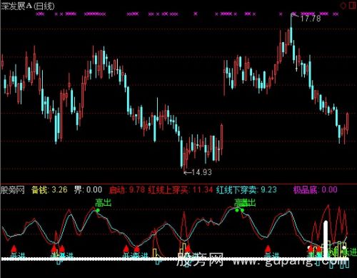Click the 极品底: 0.00 indicator value
The height and width of the screenshot is (278, 357).
tap(316, 190)
